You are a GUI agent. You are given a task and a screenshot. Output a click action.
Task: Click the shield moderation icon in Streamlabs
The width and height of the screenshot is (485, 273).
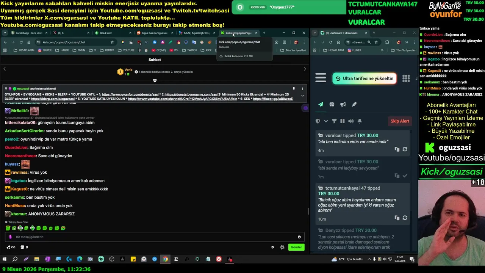tap(318, 121)
